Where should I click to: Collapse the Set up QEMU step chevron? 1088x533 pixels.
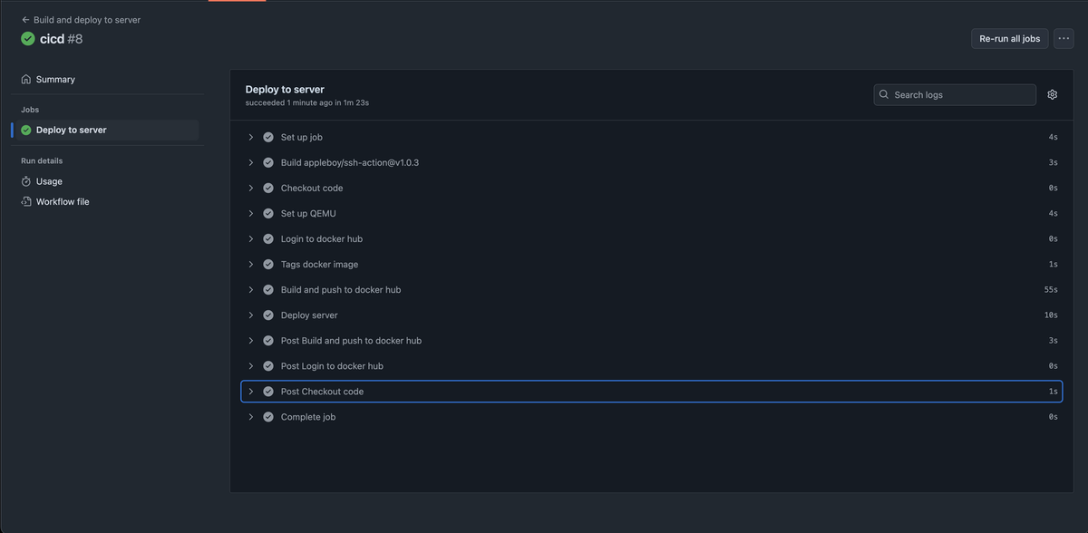(250, 212)
